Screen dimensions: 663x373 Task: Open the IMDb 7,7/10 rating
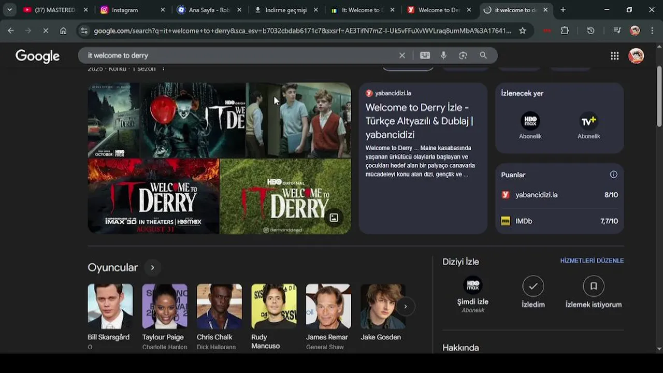[x=559, y=221]
